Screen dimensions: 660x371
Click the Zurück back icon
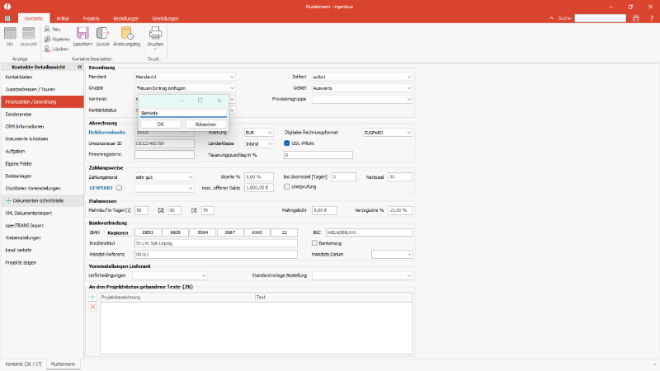(x=103, y=33)
